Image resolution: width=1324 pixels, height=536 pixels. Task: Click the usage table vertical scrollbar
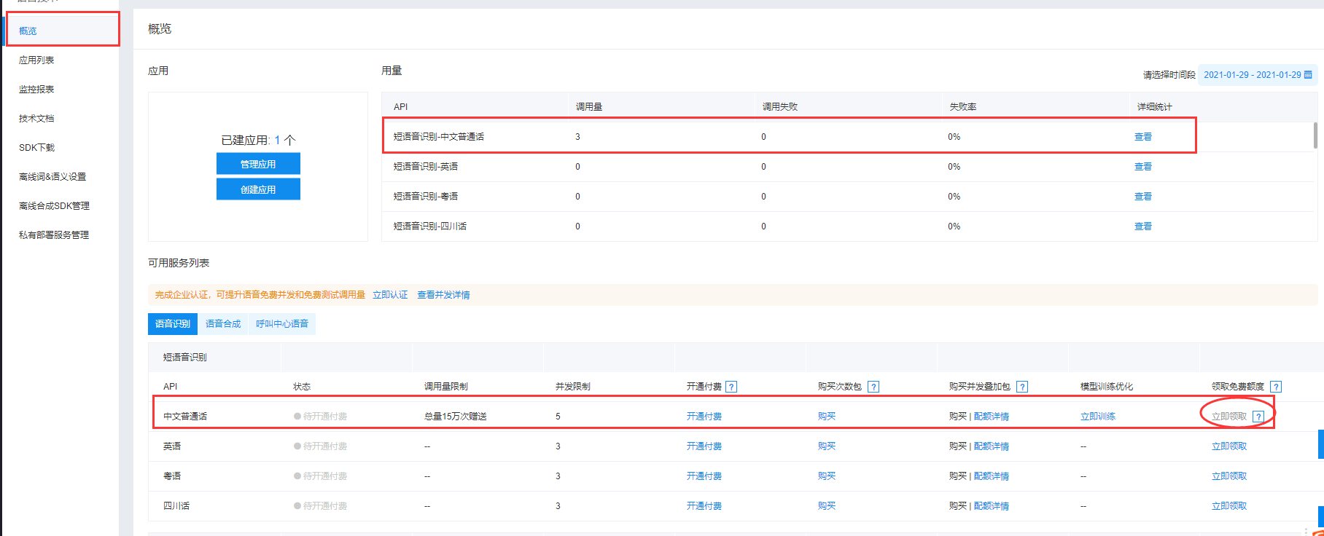click(x=1315, y=135)
